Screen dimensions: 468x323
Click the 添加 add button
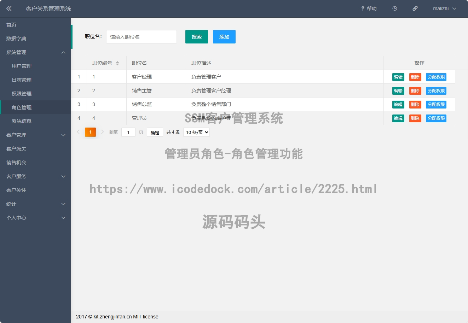(x=224, y=37)
